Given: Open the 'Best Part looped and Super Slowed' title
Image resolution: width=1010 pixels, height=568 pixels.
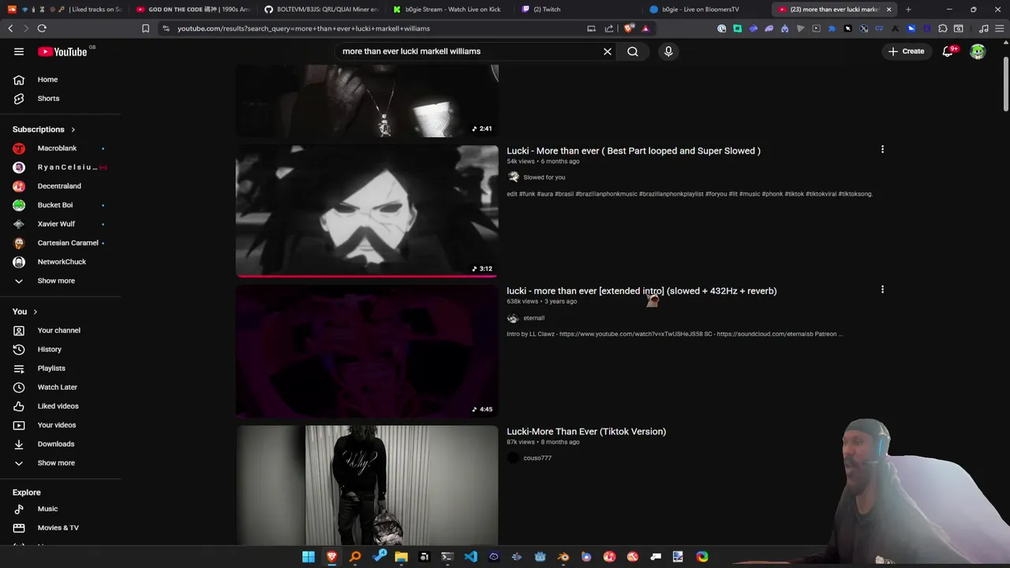Looking at the screenshot, I should 634,151.
